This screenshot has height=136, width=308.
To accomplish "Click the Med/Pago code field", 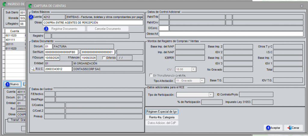I will click(x=50, y=100).
